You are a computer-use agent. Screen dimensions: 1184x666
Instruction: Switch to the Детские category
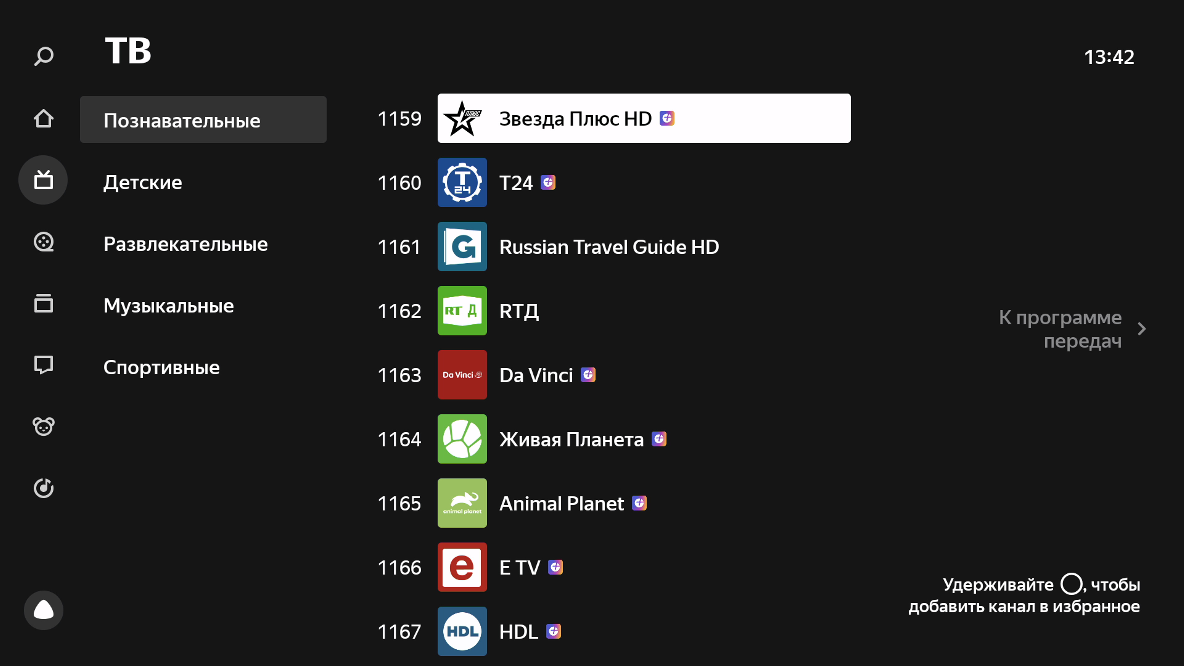(143, 183)
